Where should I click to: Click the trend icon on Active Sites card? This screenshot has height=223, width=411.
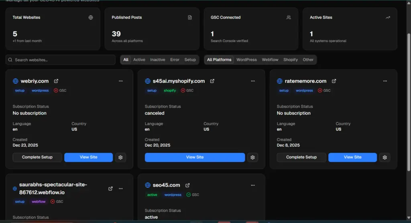(388, 18)
